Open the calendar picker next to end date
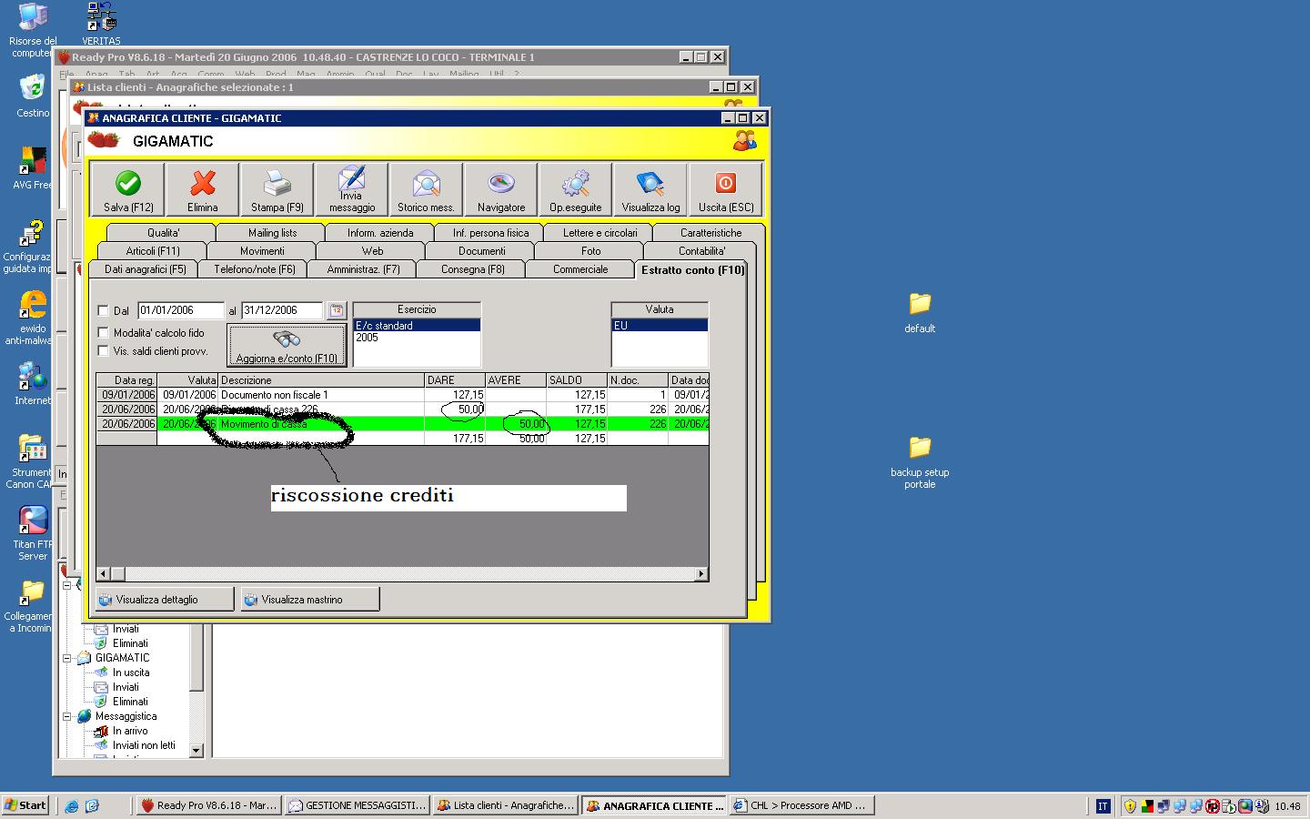Screen dimensions: 1310x819 pos(337,310)
